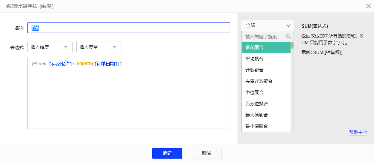Pick the 去重计数聚合 function
374x162 pixels.
pos(266,81)
